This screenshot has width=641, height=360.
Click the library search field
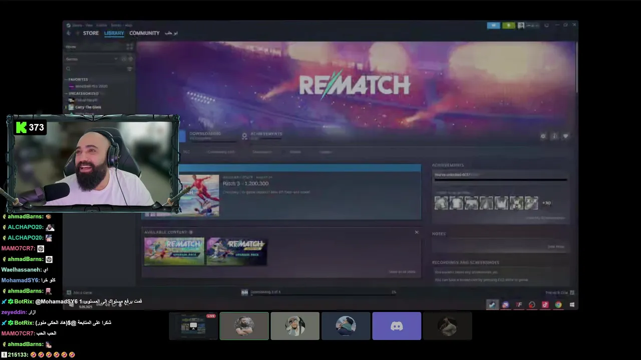[x=95, y=69]
